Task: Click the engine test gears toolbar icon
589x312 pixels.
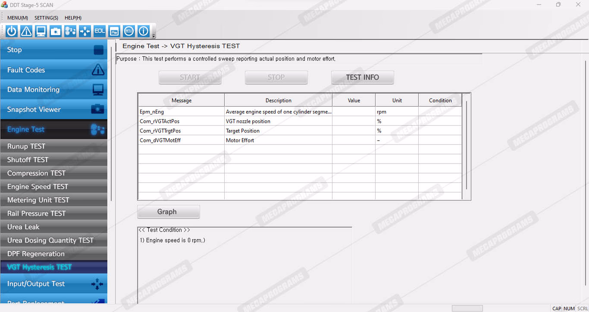Action: [70, 31]
